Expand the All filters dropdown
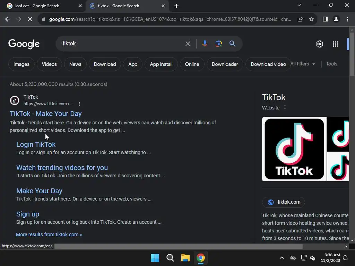This screenshot has height=266, width=355. [303, 64]
